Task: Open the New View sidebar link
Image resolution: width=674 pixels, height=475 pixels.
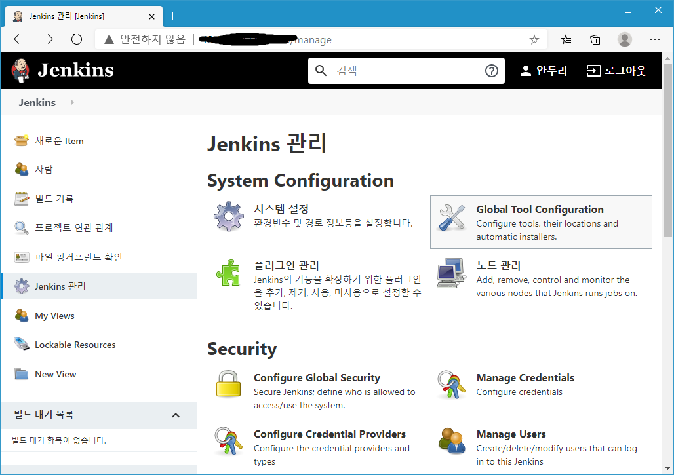Action: 56,374
